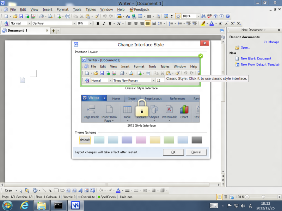
Task: Click the Line drawing tool icon
Action: click(44, 190)
